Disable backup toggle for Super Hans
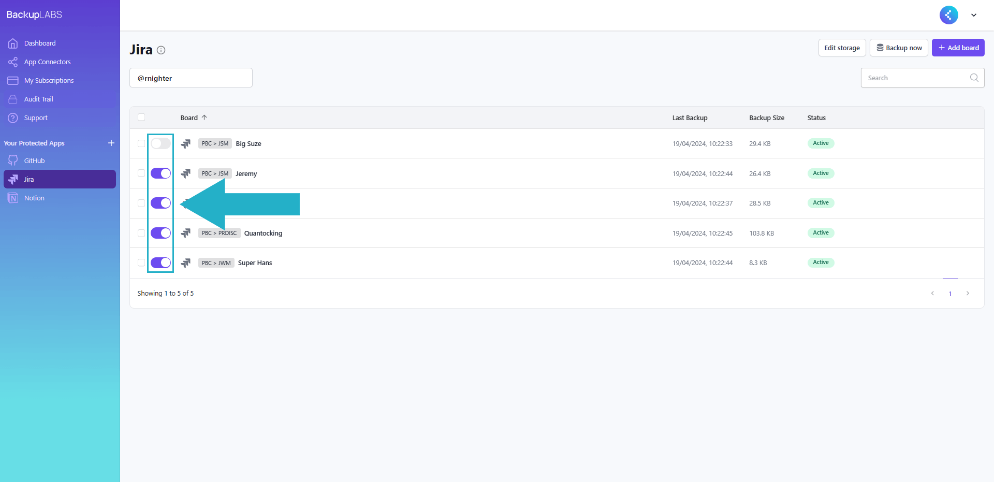The width and height of the screenshot is (994, 482). [x=160, y=263]
